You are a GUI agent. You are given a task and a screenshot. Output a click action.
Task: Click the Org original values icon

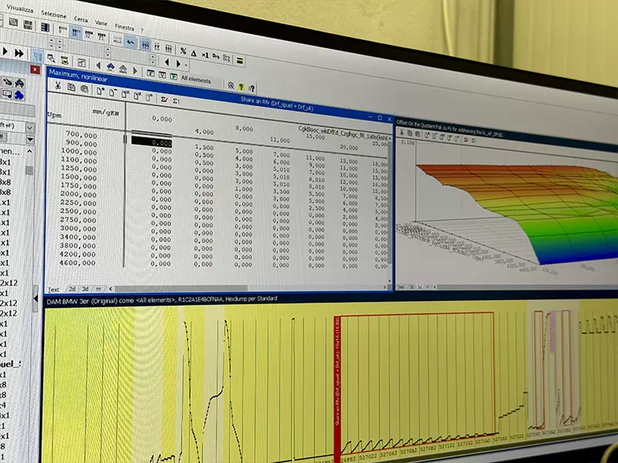pyautogui.click(x=216, y=56)
